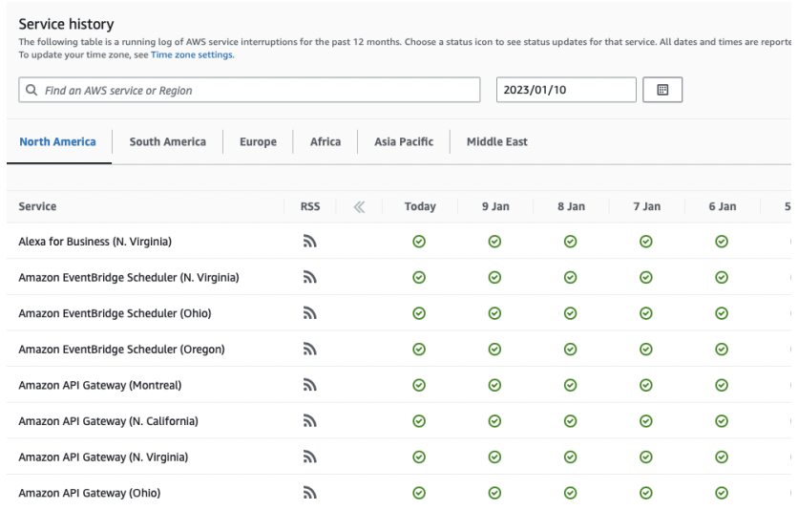Switch to the Europe tab
This screenshot has width=798, height=510.
coord(258,141)
